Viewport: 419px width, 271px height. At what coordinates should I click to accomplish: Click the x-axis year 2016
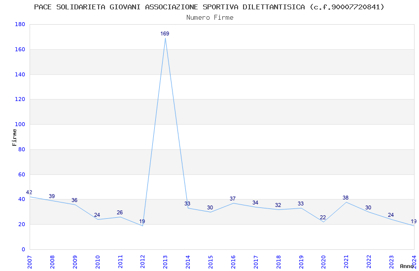(x=233, y=262)
